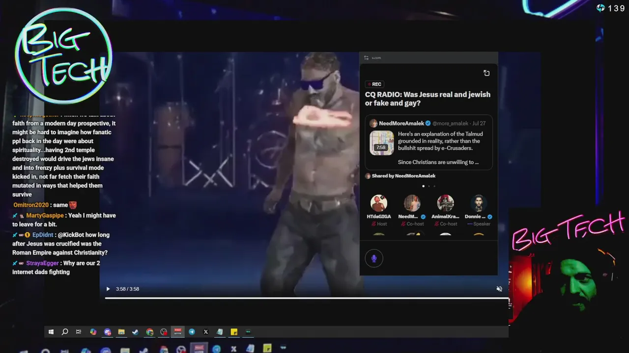Click the circular Big Tech logo
This screenshot has width=629, height=353.
(x=64, y=55)
